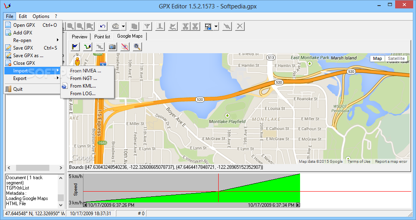Click the Montlake Playfield map marker
416x220 pixels.
(227, 116)
